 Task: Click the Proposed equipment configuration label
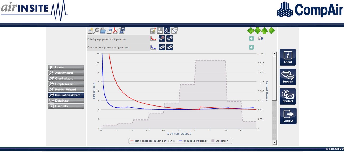pyautogui.click(x=108, y=47)
